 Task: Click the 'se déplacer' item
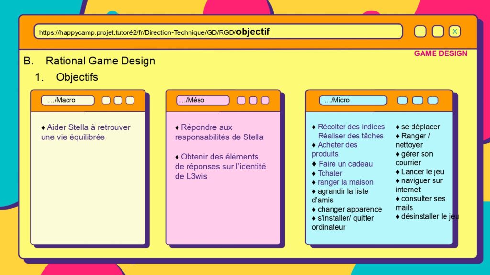(x=418, y=127)
